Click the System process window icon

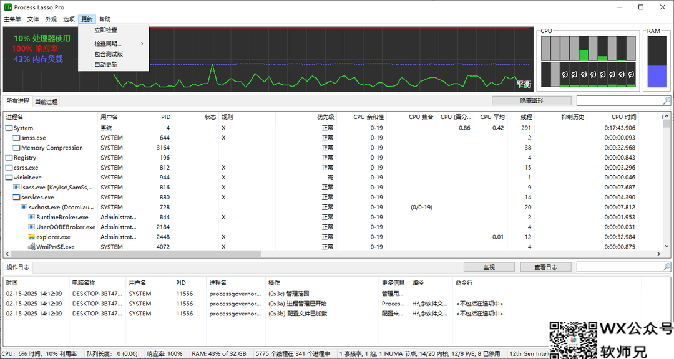point(9,128)
